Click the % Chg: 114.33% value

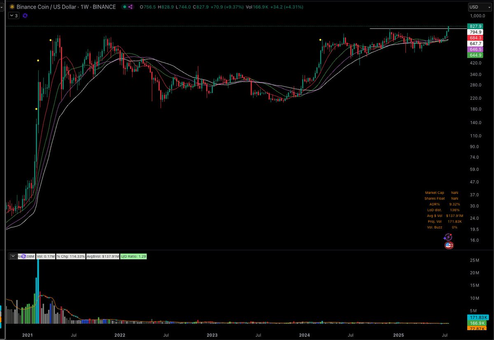[70, 256]
